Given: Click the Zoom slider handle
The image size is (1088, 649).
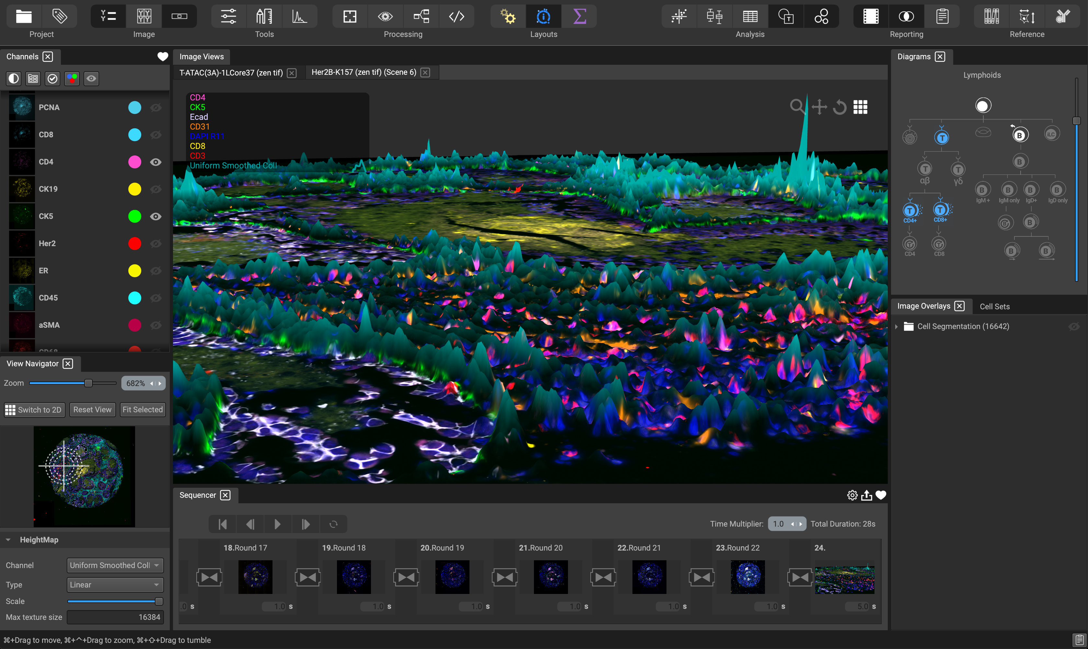Looking at the screenshot, I should coord(88,383).
